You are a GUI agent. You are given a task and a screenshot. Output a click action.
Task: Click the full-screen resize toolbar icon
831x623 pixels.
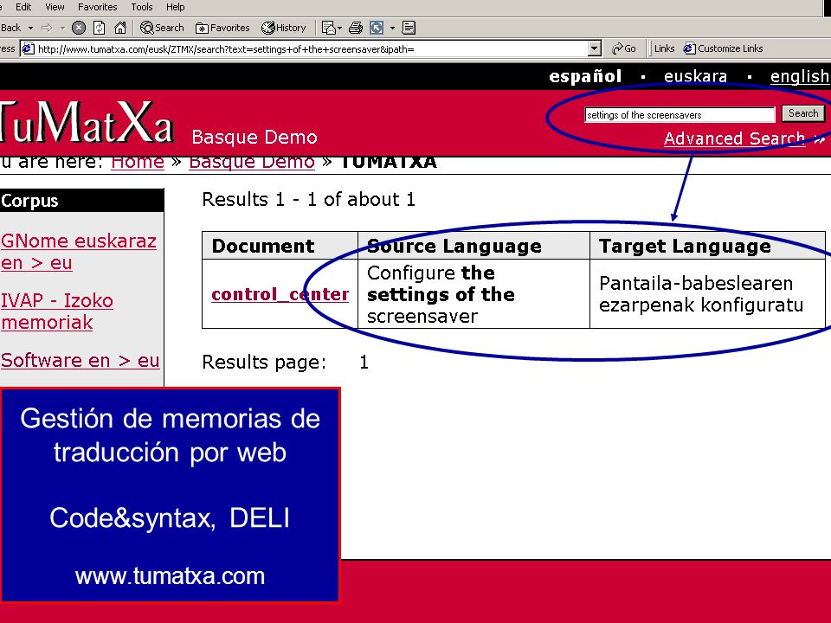tap(377, 28)
